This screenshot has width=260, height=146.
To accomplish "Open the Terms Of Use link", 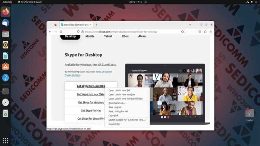I will 102,72.
